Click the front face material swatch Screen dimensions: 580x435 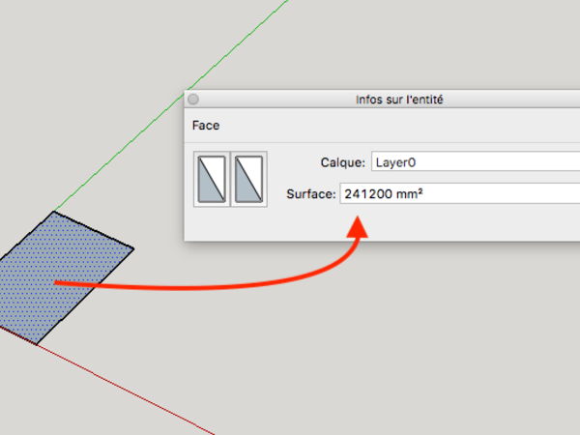[212, 180]
